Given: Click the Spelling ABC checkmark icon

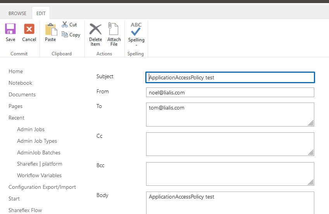Looking at the screenshot, I should pyautogui.click(x=136, y=29).
